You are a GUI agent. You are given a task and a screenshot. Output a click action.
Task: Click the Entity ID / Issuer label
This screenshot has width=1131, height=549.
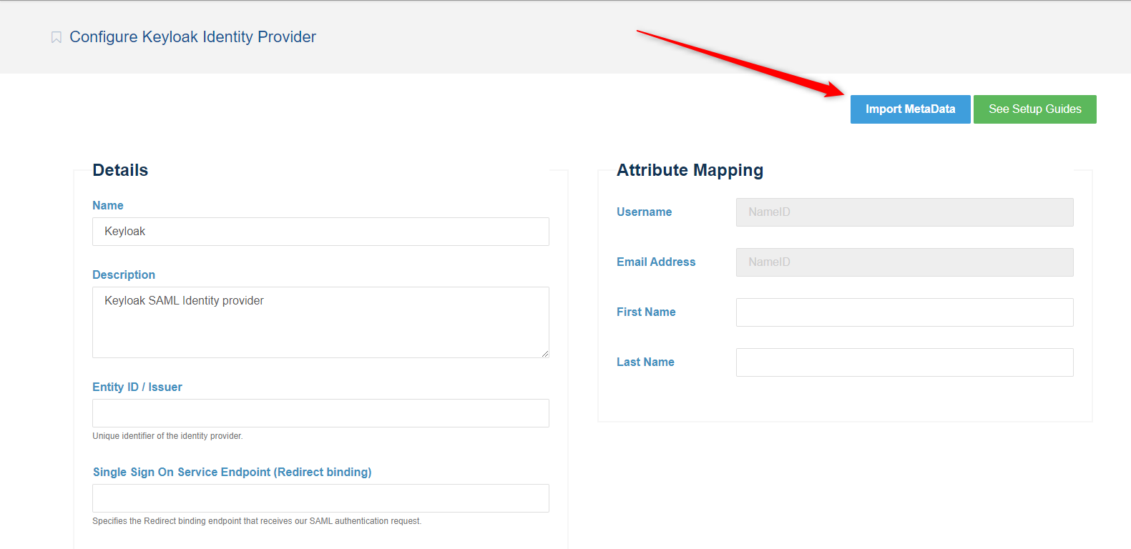[x=137, y=387]
